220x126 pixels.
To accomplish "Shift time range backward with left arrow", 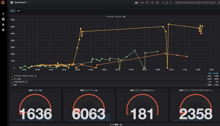I will 163,2.
